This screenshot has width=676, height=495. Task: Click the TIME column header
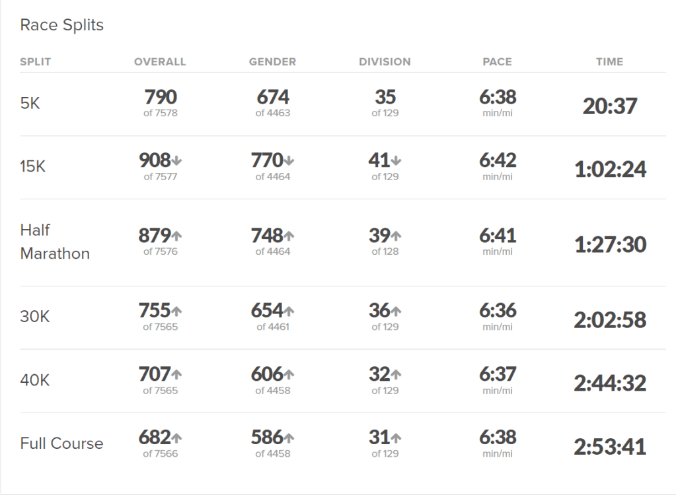[x=609, y=62]
